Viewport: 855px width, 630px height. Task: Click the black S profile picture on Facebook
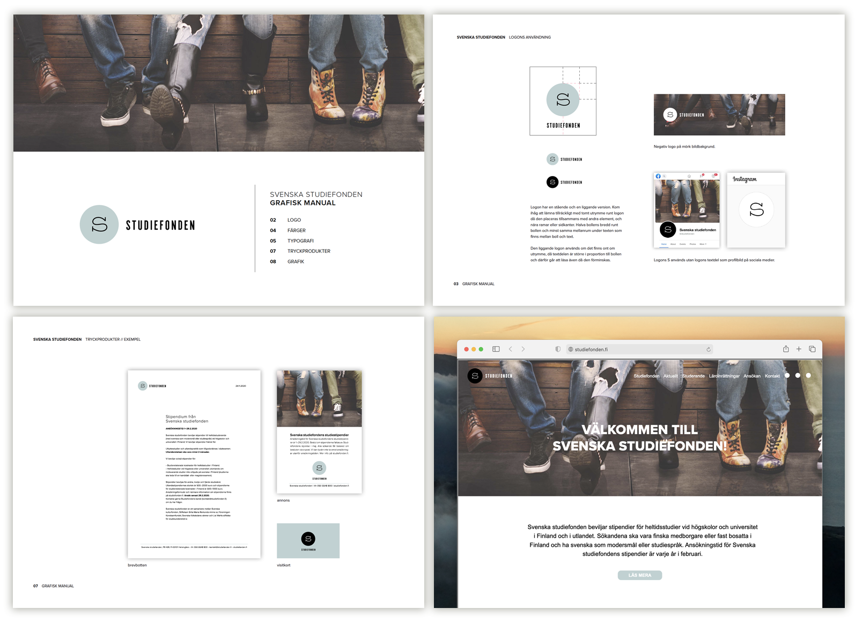[668, 229]
